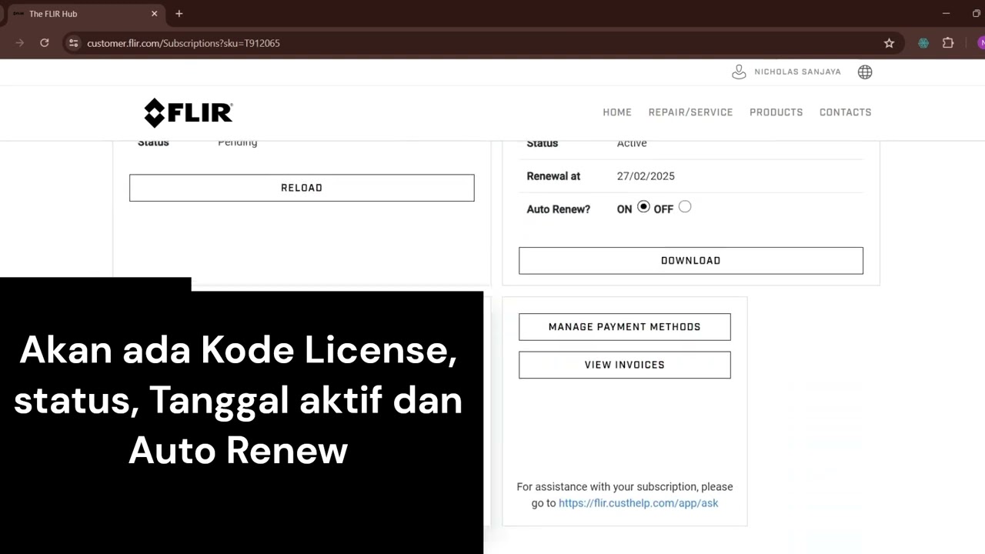Set Auto Renew to OFF

[685, 207]
